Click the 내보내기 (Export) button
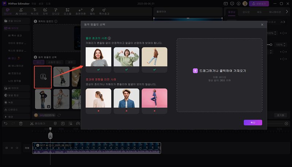 [x=259, y=4]
